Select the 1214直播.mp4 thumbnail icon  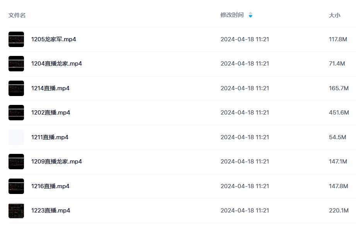point(16,88)
